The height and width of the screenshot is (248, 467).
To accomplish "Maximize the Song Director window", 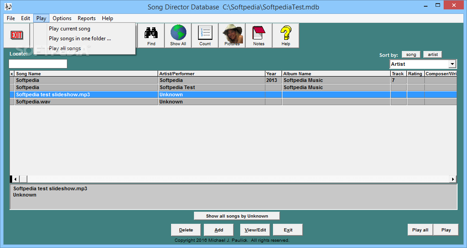I will pyautogui.click(x=437, y=5).
